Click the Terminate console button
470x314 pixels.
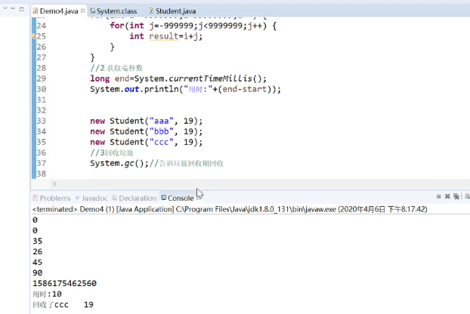(439, 196)
